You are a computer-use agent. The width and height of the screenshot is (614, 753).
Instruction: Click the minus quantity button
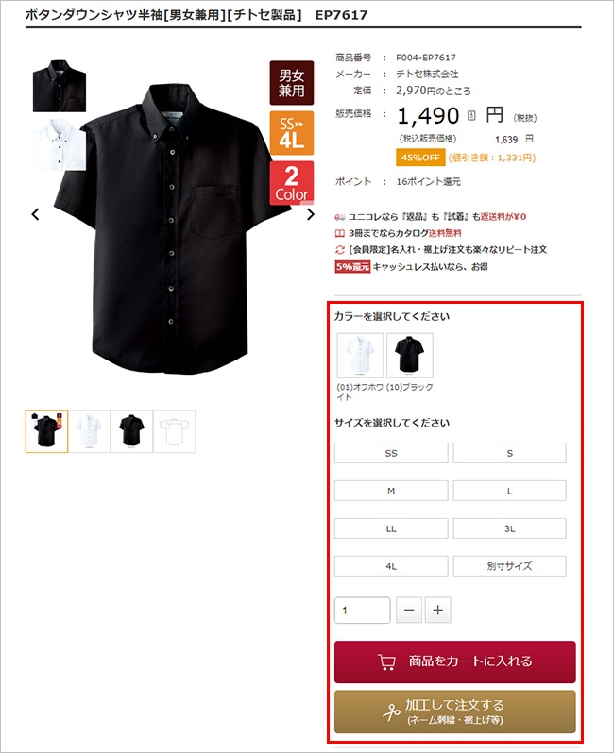point(409,610)
